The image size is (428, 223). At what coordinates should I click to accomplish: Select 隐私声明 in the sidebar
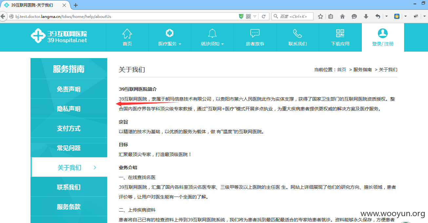69,108
